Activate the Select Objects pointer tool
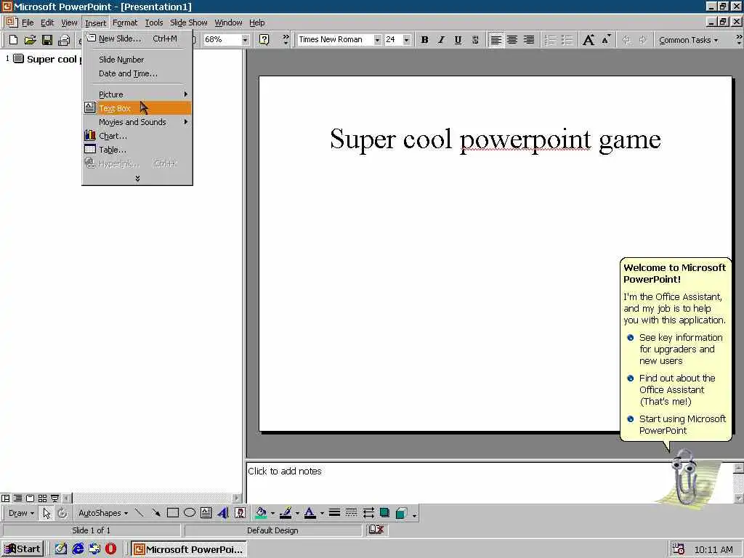The image size is (744, 558). tap(46, 513)
